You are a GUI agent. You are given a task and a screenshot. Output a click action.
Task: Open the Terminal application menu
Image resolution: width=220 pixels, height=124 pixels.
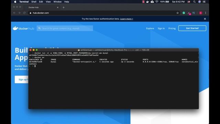pos(24,2)
